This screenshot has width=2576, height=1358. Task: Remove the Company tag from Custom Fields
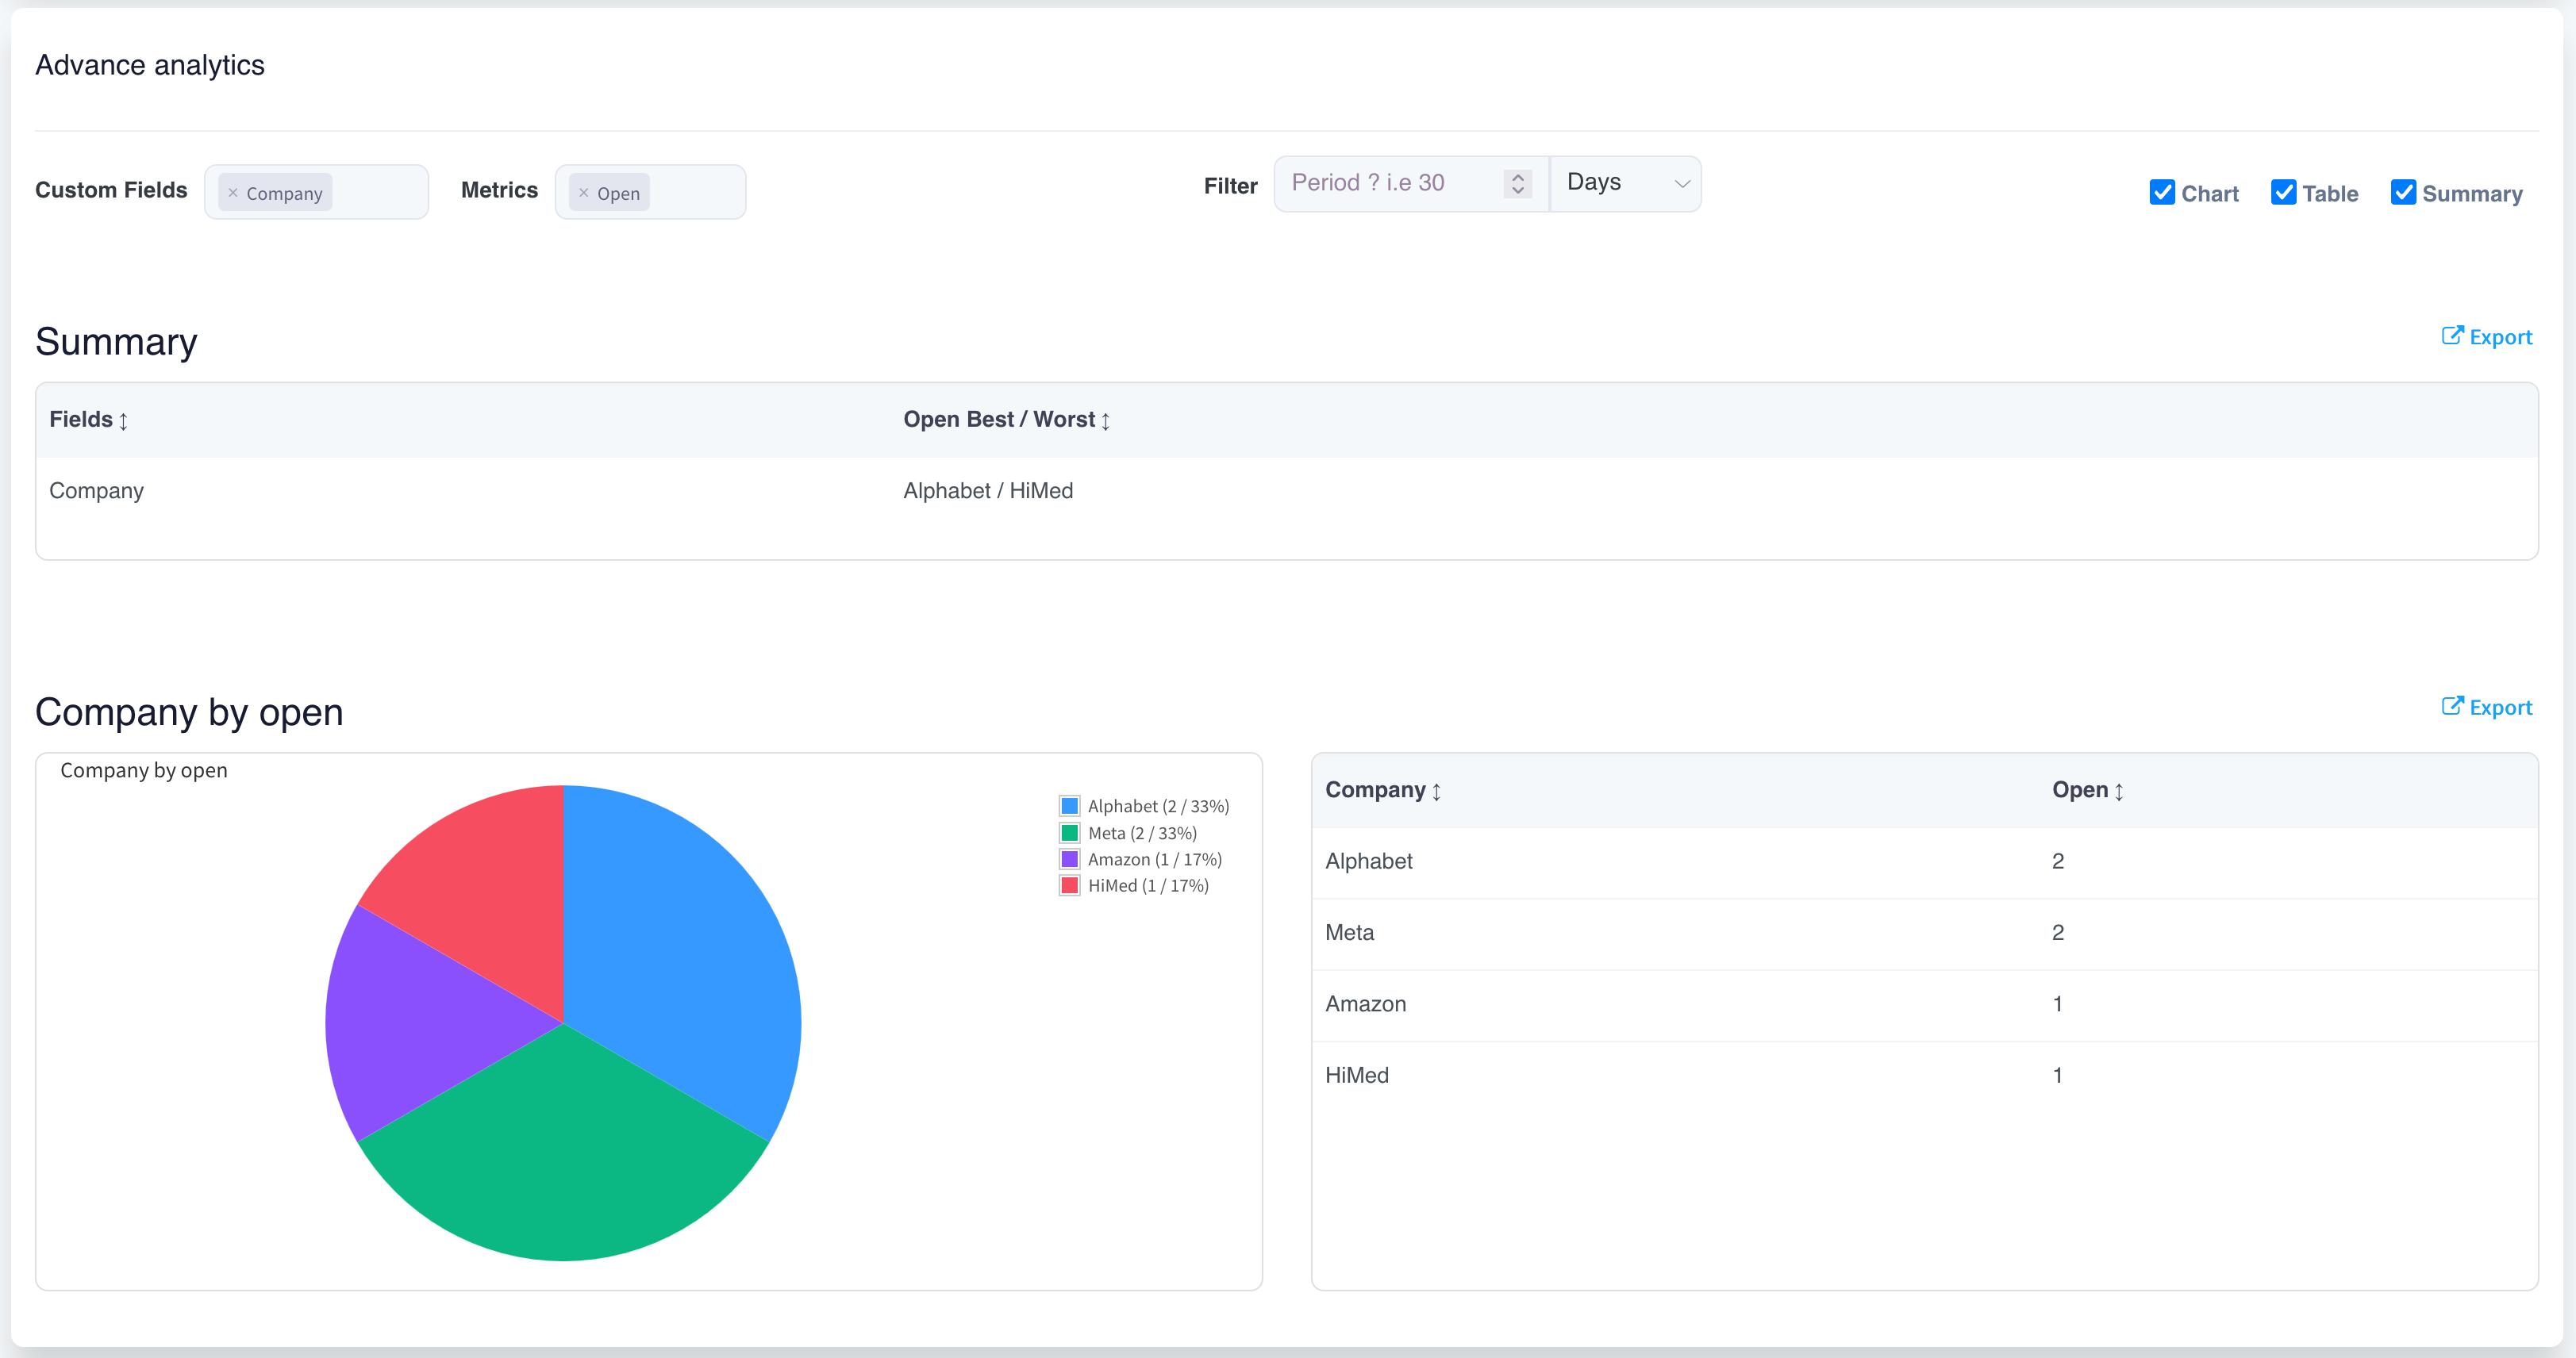pos(233,193)
